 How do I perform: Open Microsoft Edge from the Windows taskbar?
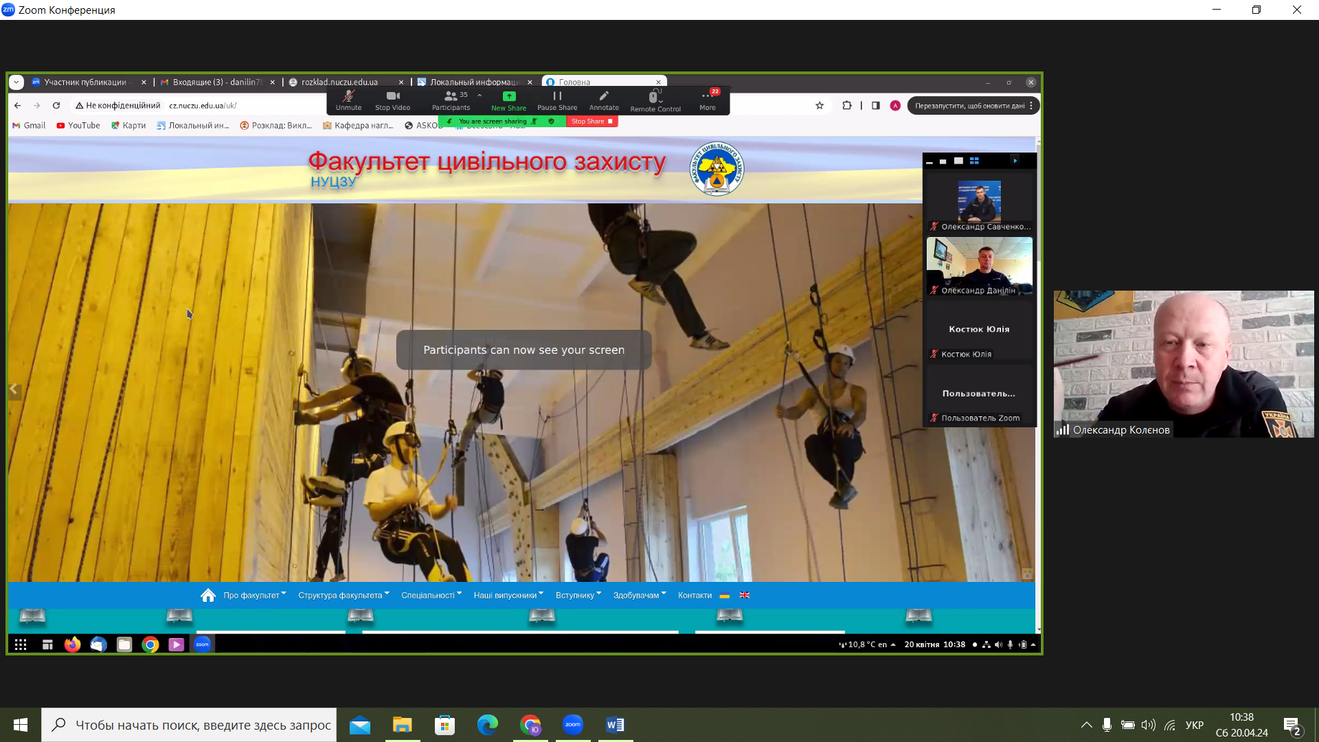click(x=487, y=725)
